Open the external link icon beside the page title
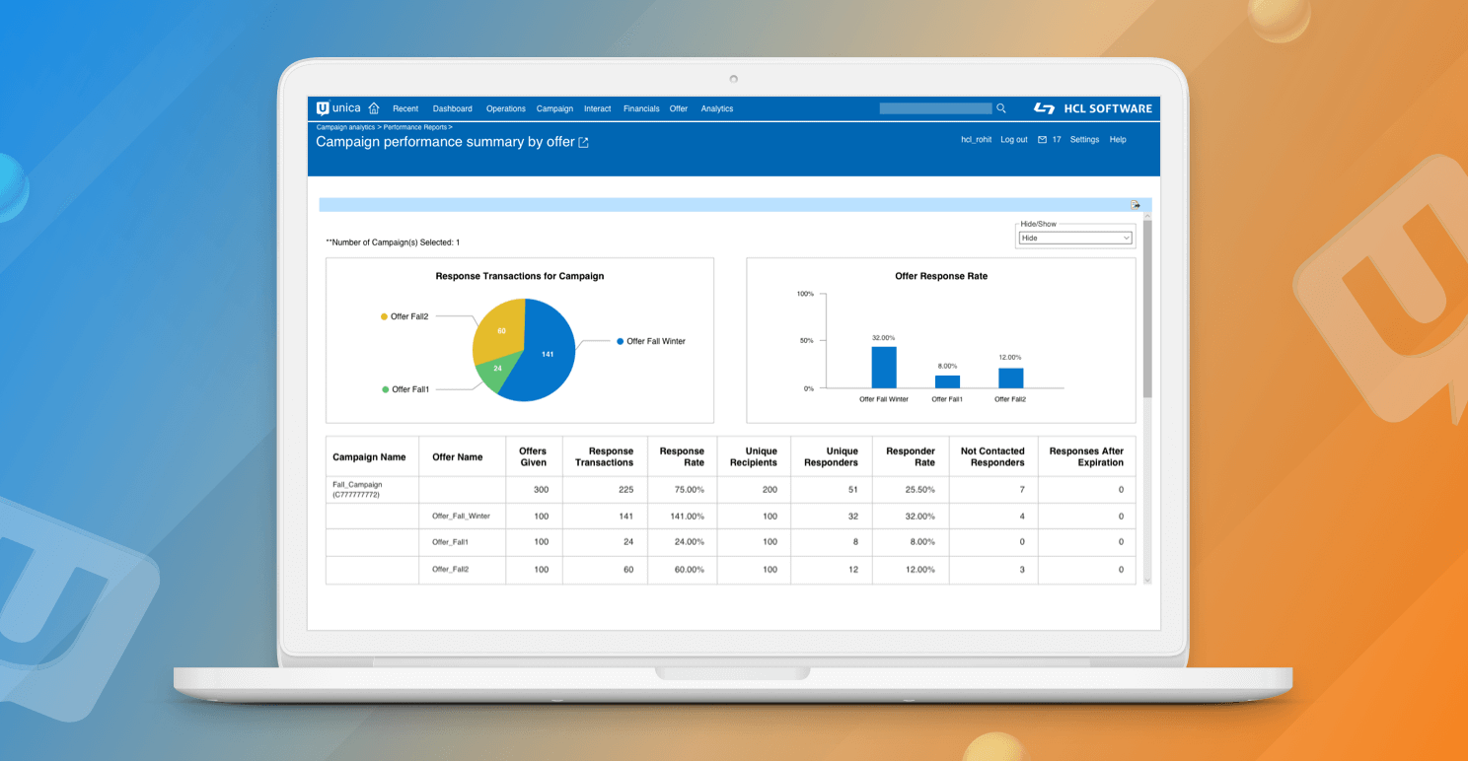1468x761 pixels. (x=583, y=141)
